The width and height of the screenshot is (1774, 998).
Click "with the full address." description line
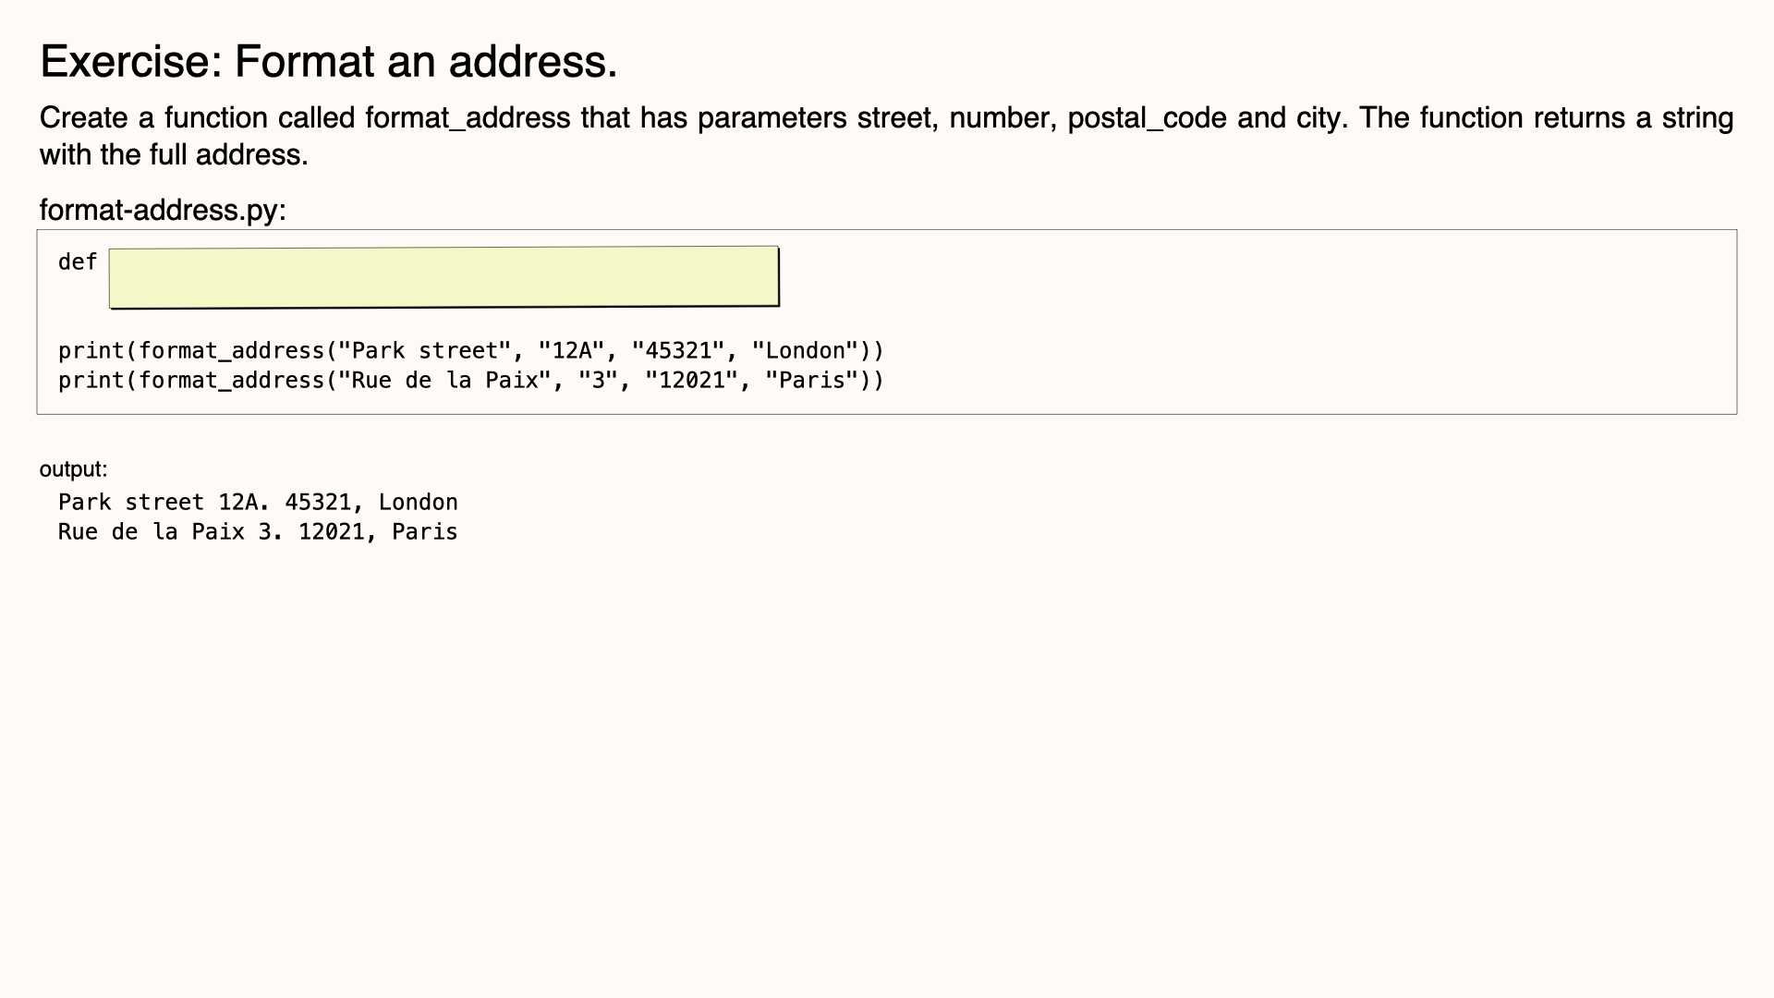[174, 154]
